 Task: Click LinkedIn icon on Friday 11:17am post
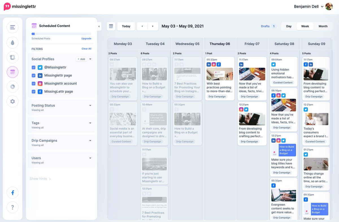pyautogui.click(x=241, y=65)
